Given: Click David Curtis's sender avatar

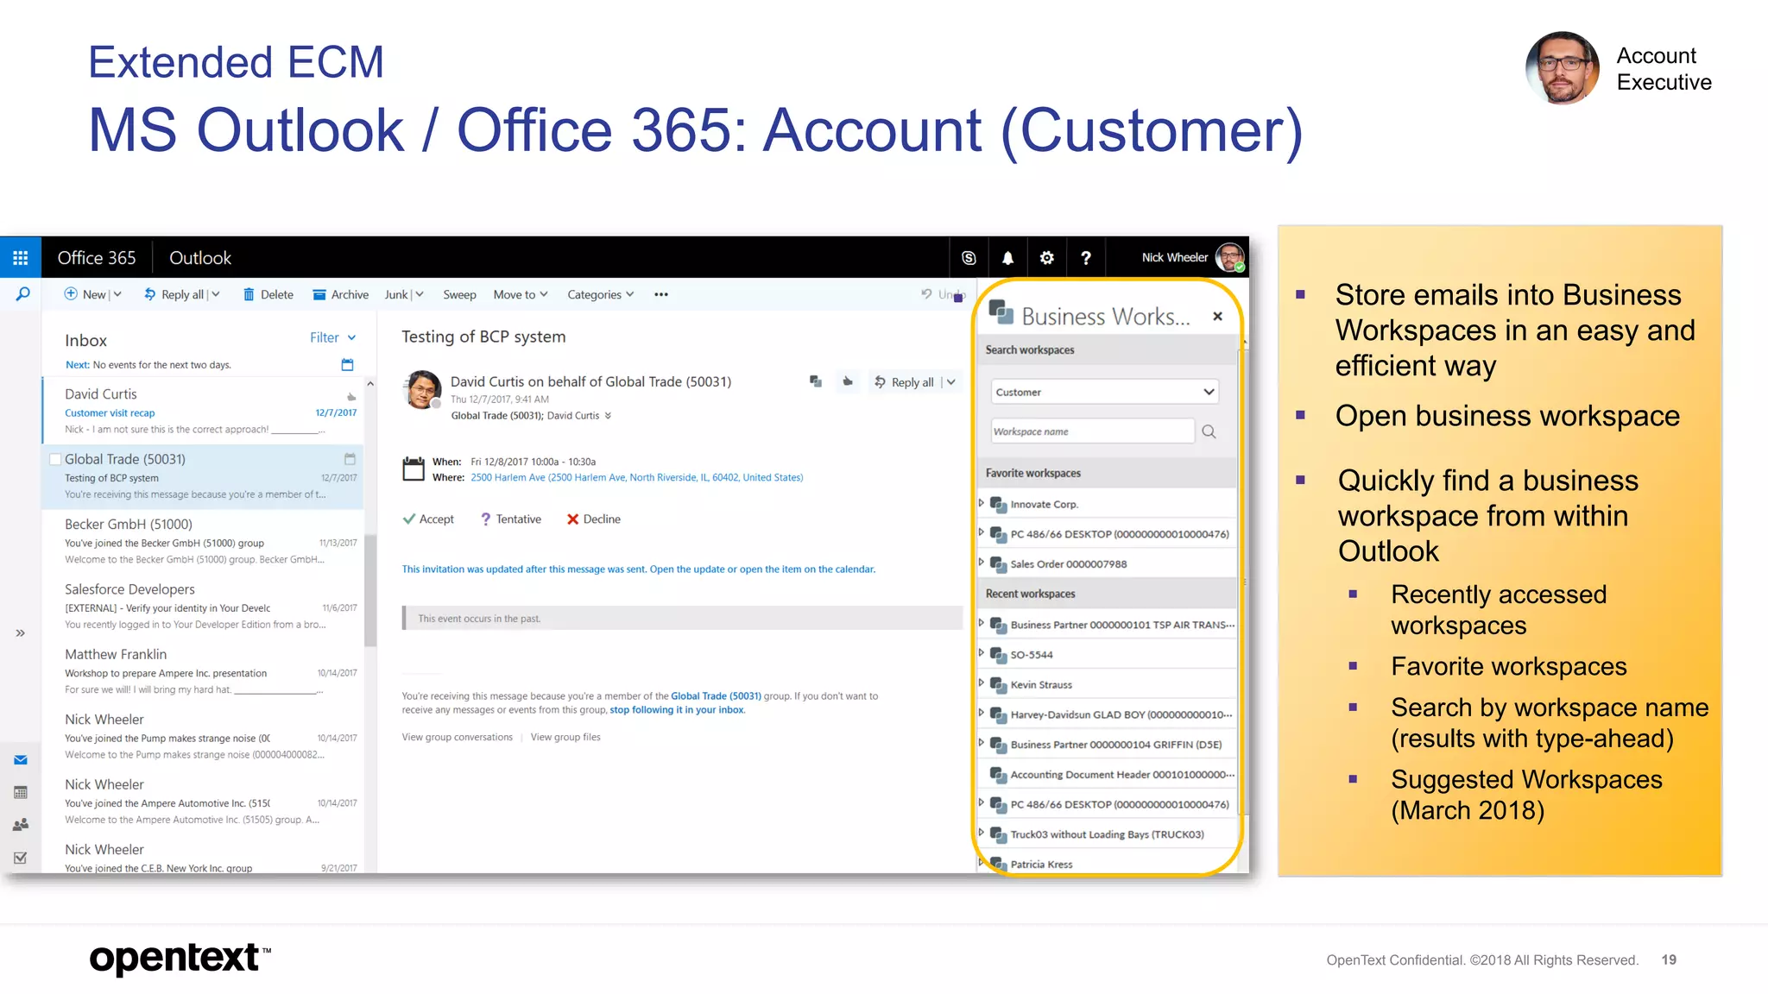Looking at the screenshot, I should (x=422, y=390).
